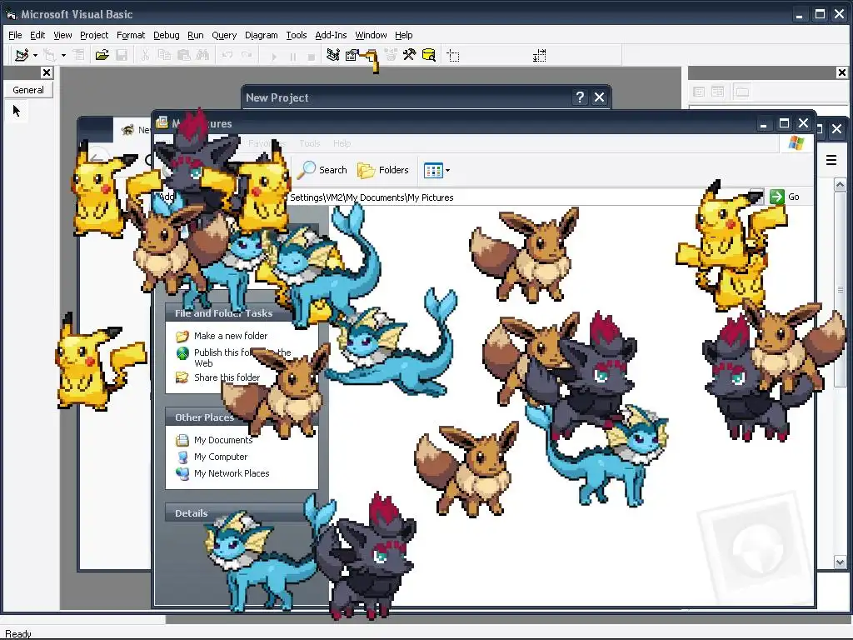This screenshot has width=853, height=640.
Task: Click the Copy toolbar icon
Action: [x=164, y=55]
